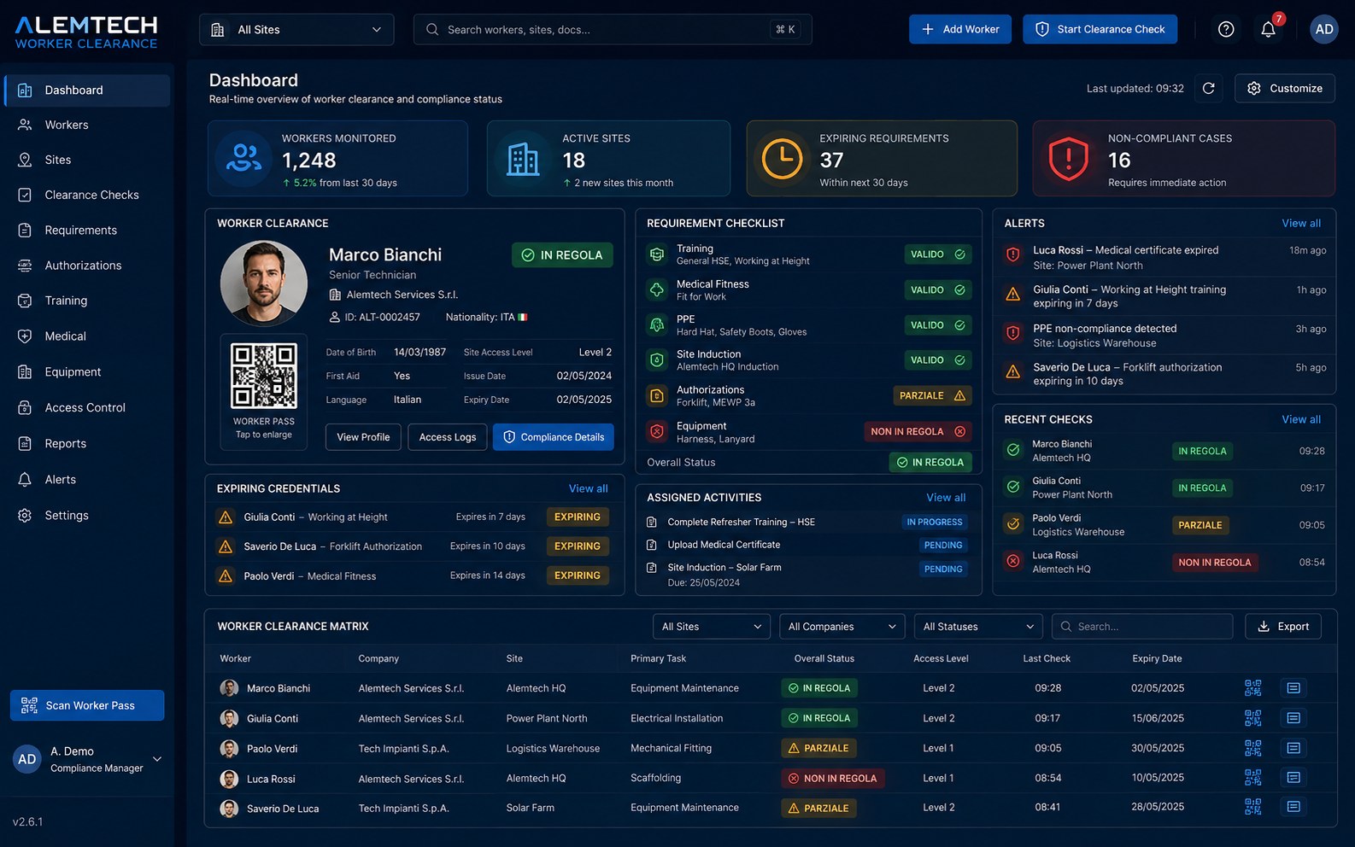Open details icon for Marco Bianchi row
This screenshot has width=1355, height=847.
click(x=1293, y=688)
